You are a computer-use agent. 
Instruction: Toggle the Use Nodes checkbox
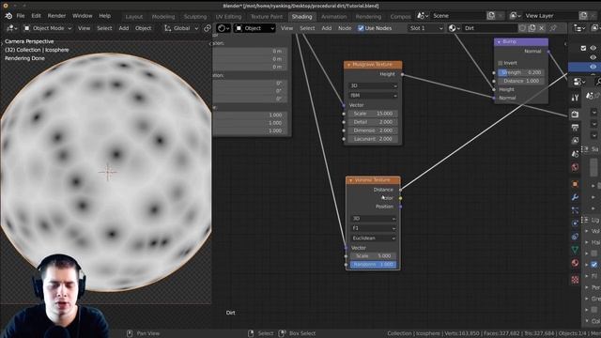tap(361, 28)
